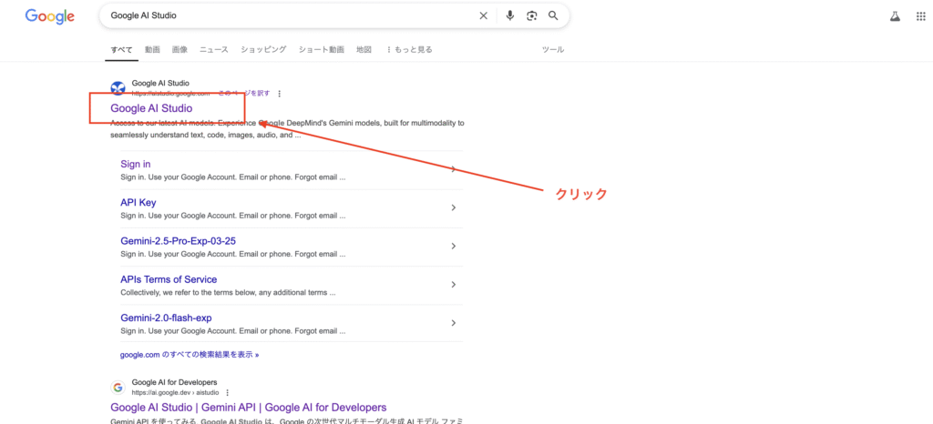Image resolution: width=933 pixels, height=424 pixels.
Task: Click the magnifying glass search button
Action: [553, 16]
